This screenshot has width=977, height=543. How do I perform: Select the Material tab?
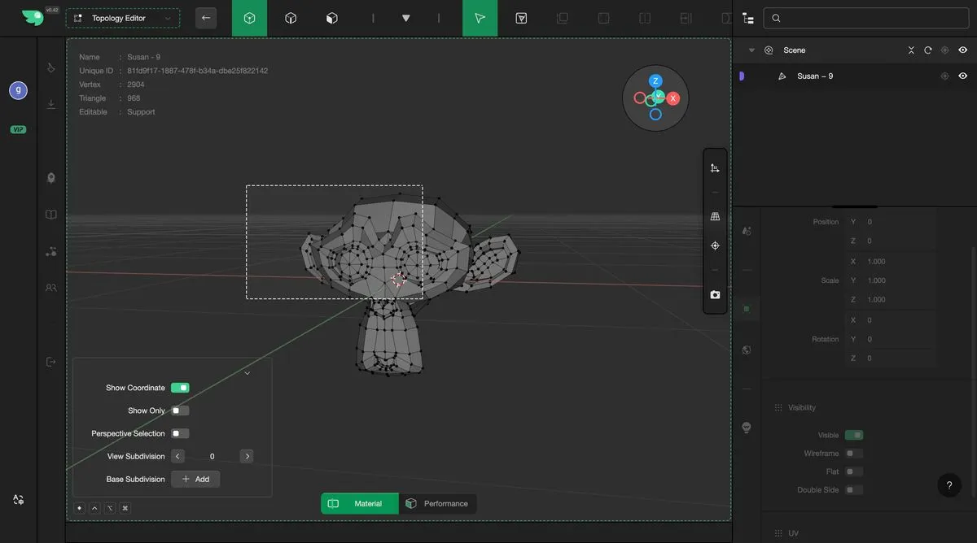click(x=359, y=504)
